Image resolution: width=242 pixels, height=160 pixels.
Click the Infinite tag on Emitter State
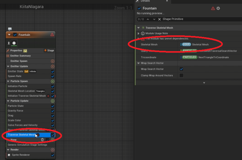point(33,72)
